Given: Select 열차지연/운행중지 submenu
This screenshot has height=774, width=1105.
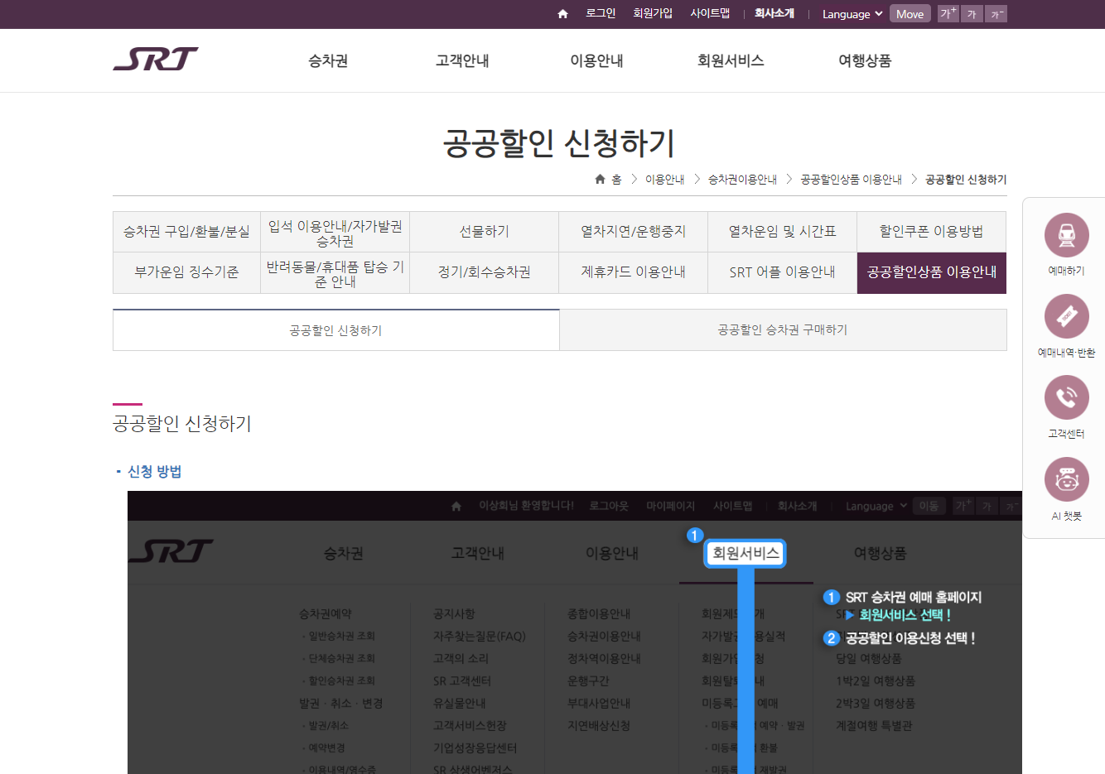Looking at the screenshot, I should (634, 232).
